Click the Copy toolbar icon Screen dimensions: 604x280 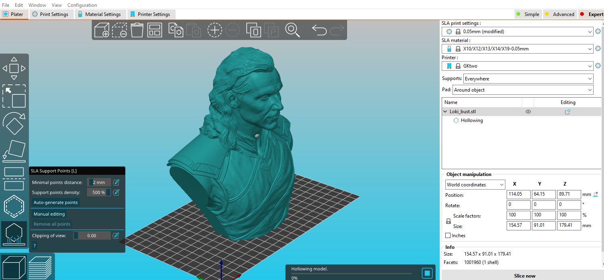[x=176, y=30]
